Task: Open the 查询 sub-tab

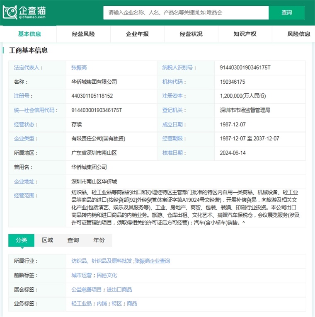Action: click(x=73, y=240)
